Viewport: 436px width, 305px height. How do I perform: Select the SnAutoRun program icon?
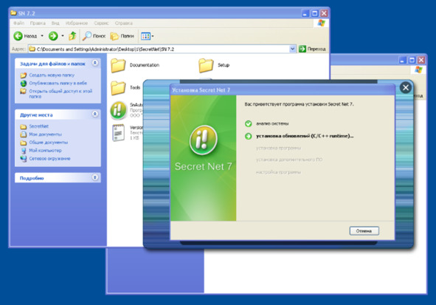coord(119,110)
